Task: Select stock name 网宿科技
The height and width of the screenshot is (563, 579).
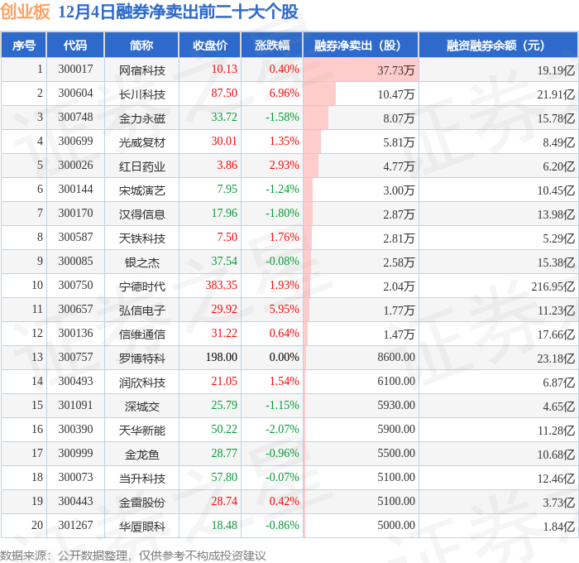Action: click(x=141, y=70)
